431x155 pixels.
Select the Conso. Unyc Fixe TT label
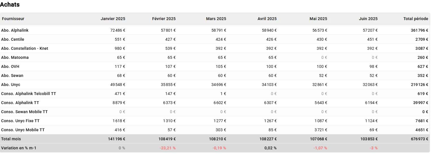click(20, 121)
